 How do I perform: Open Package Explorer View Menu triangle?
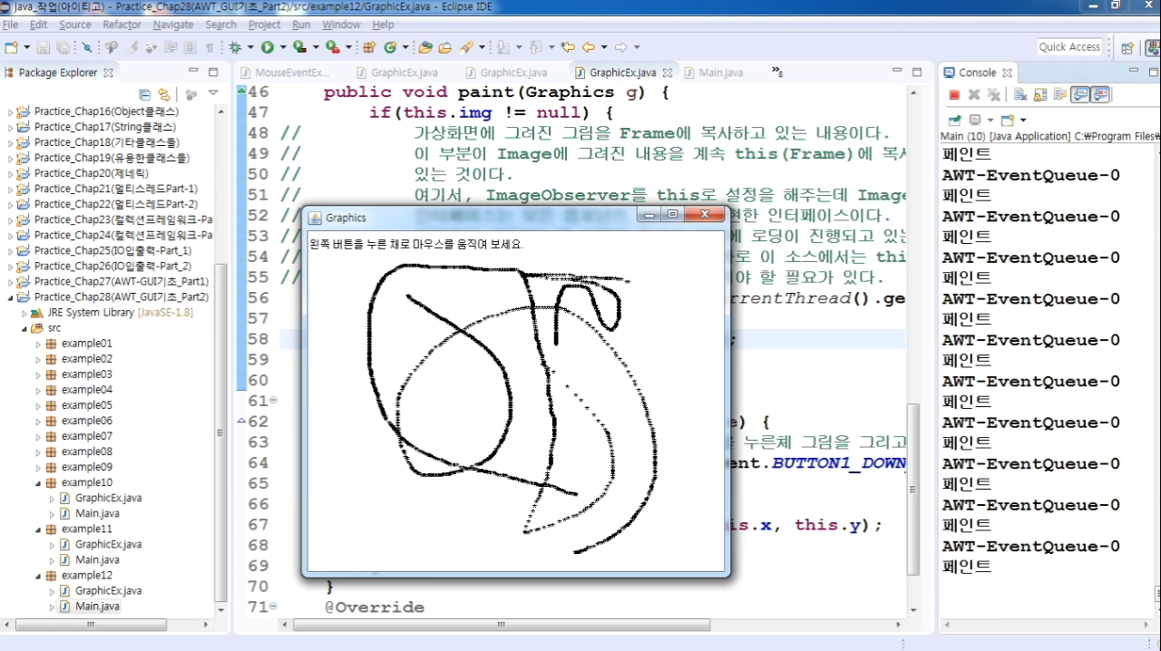pyautogui.click(x=213, y=93)
